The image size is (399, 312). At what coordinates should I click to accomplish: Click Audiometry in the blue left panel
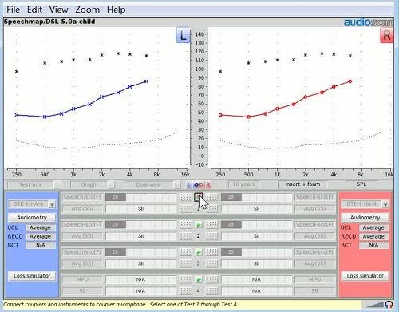click(x=32, y=218)
